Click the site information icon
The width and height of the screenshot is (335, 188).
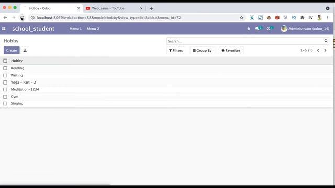(32, 18)
